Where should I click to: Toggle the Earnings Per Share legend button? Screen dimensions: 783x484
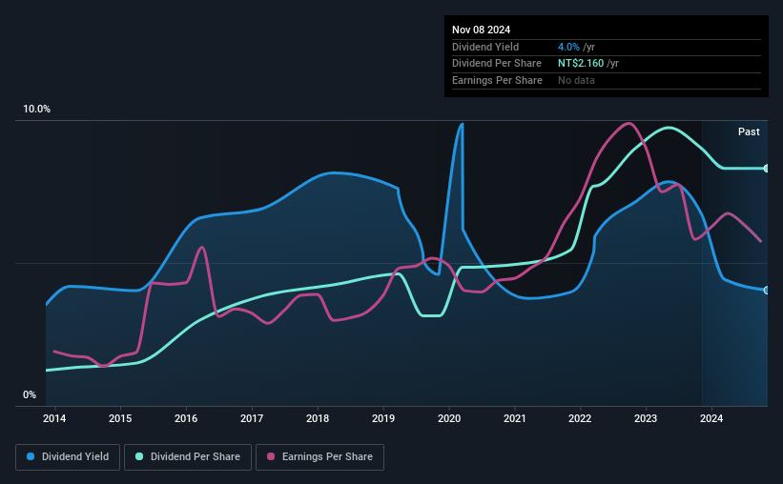[319, 457]
